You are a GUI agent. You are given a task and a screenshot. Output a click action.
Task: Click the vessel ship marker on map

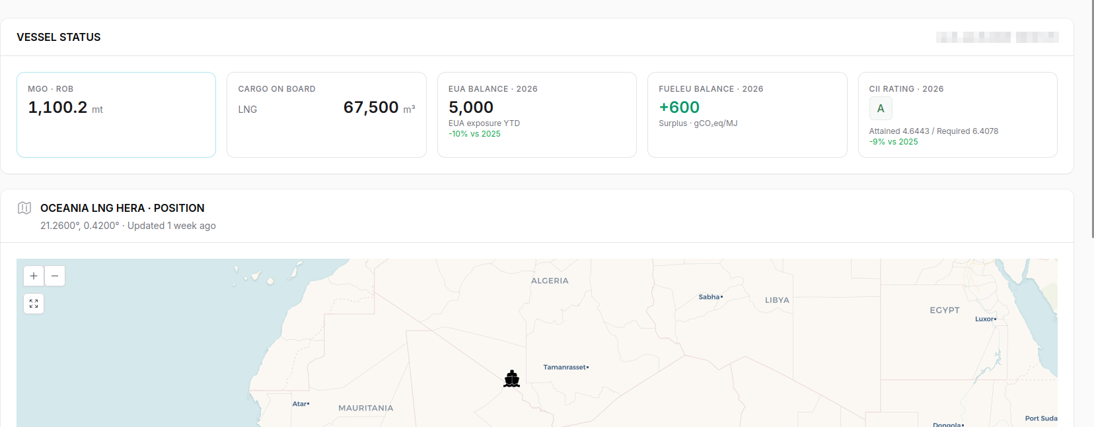point(511,379)
